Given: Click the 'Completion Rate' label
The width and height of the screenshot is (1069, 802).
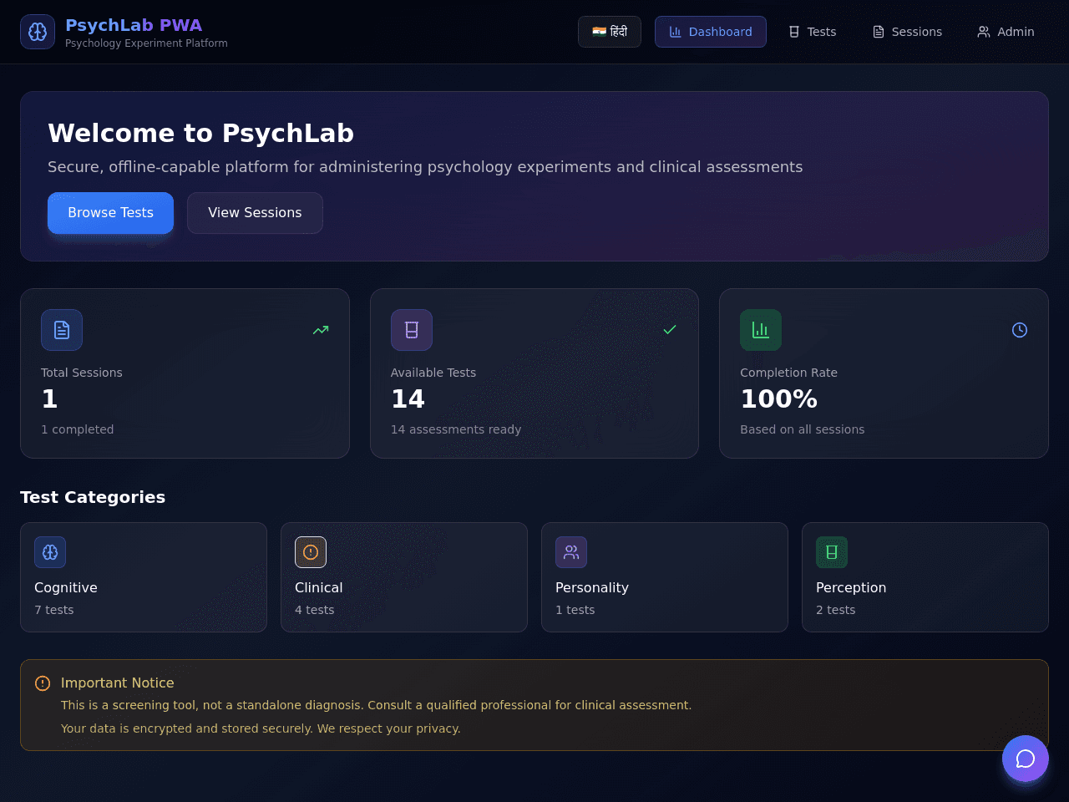Looking at the screenshot, I should (788, 373).
